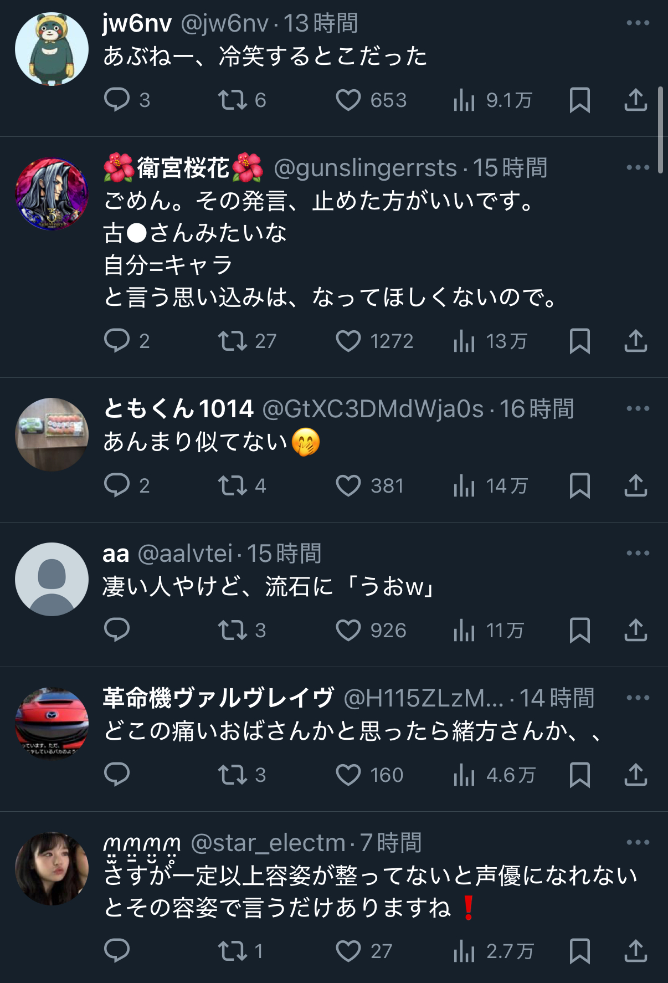Open three-dot menu on 革命機ヴァルヴレイヴ tweet

(638, 698)
